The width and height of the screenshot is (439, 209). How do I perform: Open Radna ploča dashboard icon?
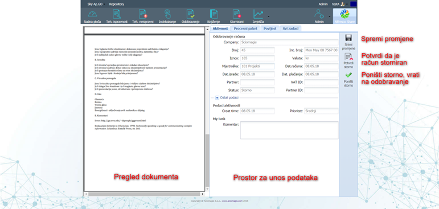coord(92,17)
